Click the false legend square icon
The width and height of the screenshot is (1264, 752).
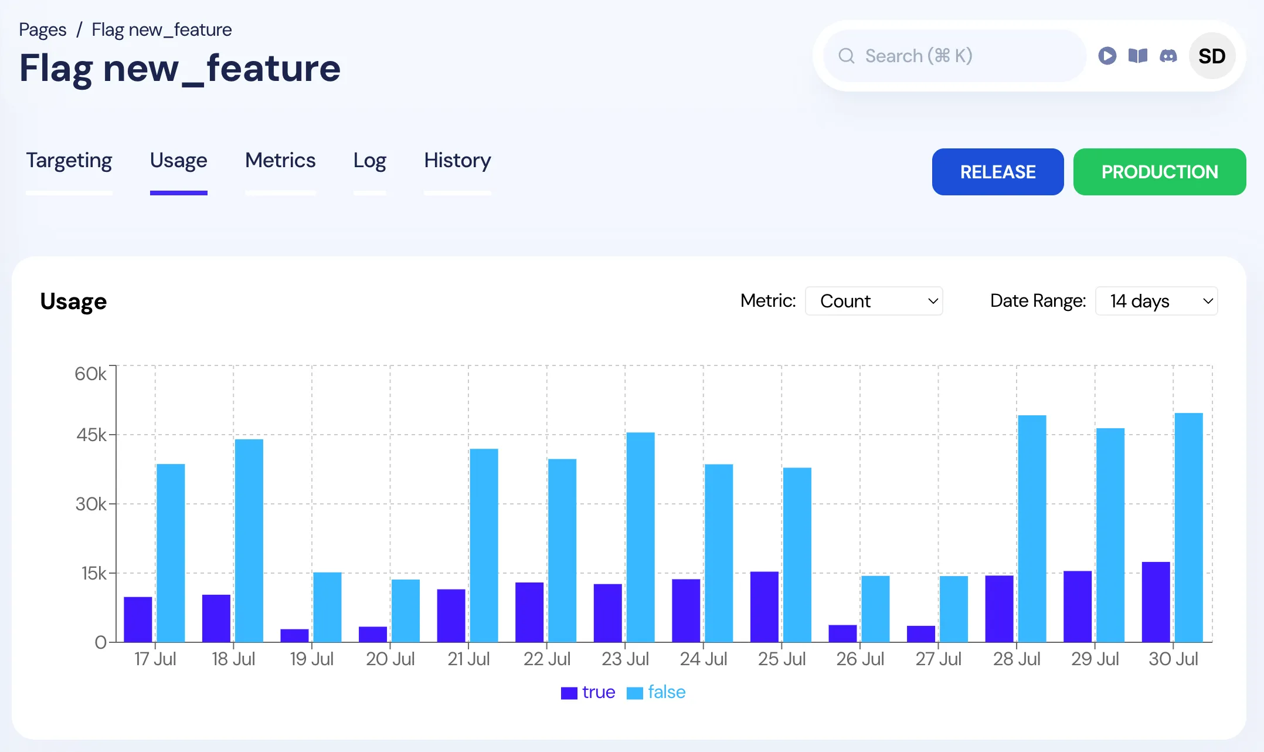click(635, 692)
